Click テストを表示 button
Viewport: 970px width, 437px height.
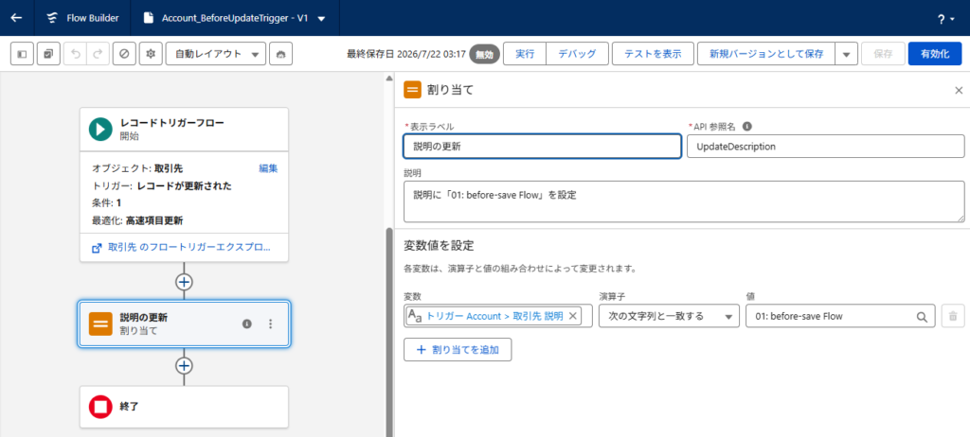coord(652,54)
